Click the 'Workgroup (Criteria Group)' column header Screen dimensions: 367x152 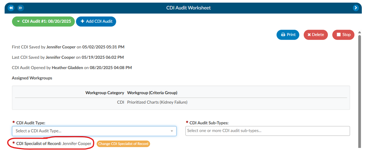[x=152, y=93]
